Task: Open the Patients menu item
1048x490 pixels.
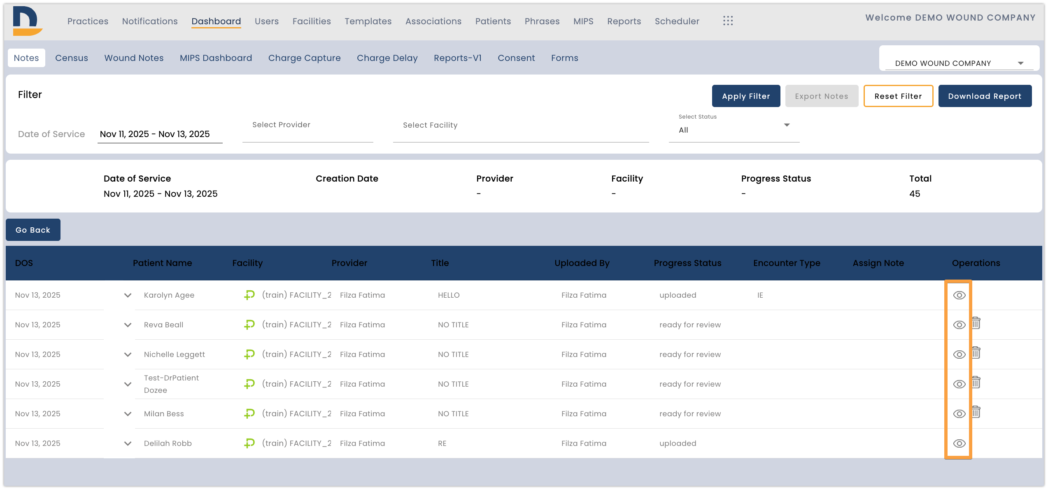Action: tap(493, 21)
